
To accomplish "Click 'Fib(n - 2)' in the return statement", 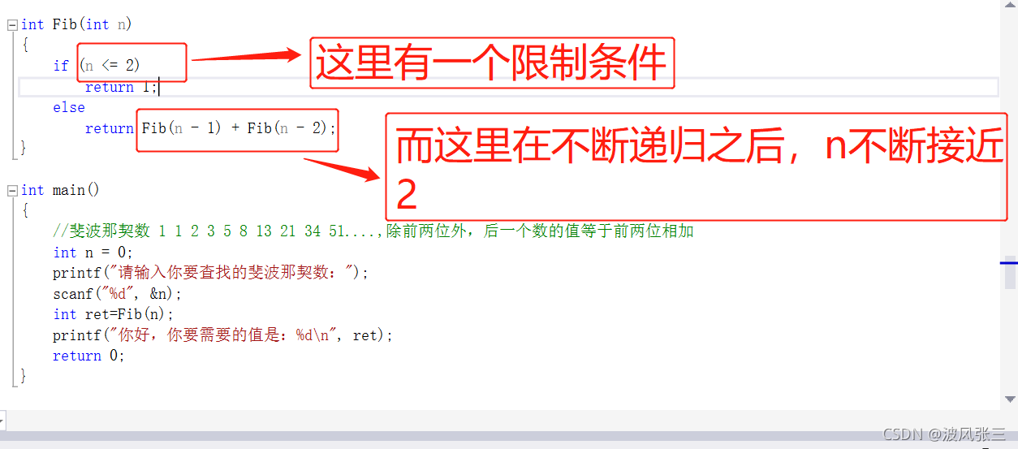I will pos(290,128).
